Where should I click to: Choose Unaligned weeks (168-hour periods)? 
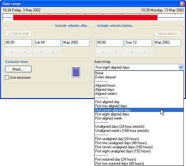coord(139,131)
